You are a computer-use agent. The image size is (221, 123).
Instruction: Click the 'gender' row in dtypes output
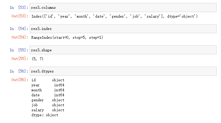pyautogui.click(x=48, y=100)
